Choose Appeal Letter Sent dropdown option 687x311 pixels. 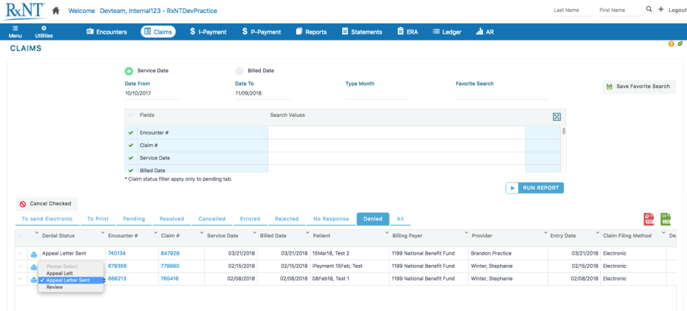point(71,280)
